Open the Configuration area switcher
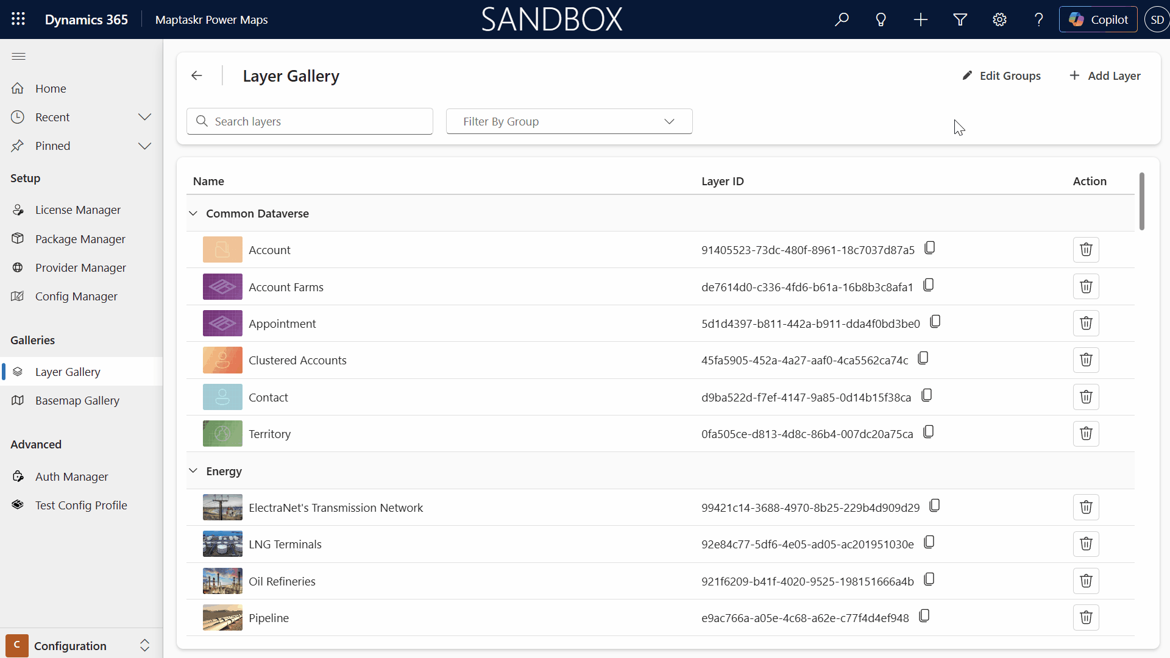Screen dimensions: 1170x658 [82, 646]
